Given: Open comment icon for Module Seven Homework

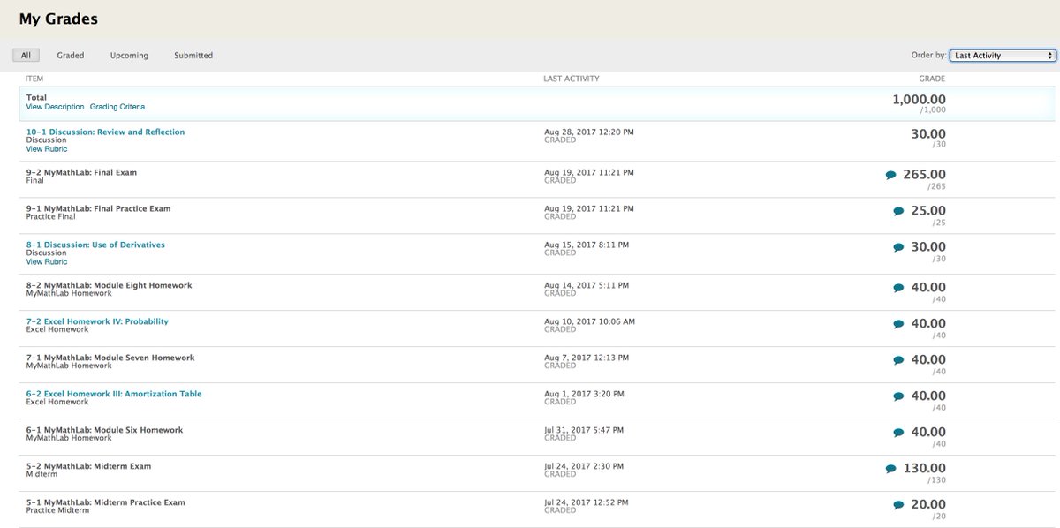Looking at the screenshot, I should pyautogui.click(x=898, y=361).
